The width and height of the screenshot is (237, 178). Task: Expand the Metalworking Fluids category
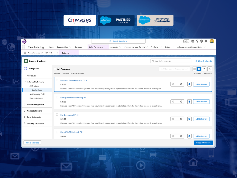(x=25, y=104)
